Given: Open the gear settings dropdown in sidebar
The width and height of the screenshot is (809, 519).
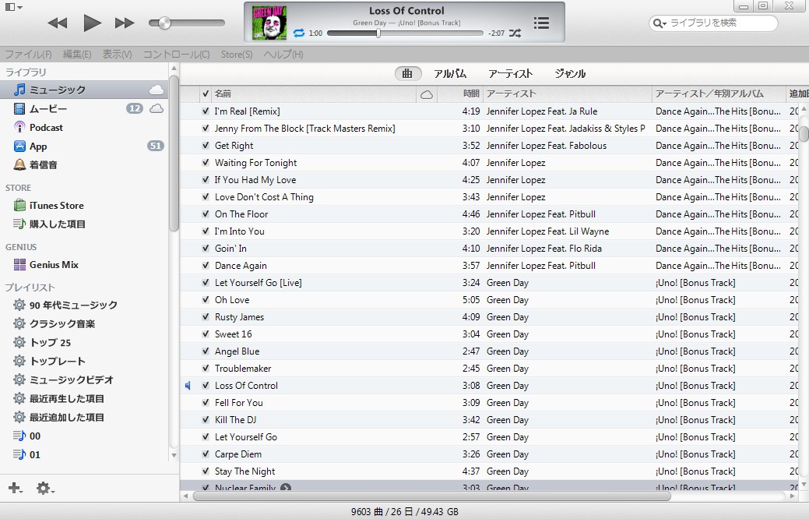Looking at the screenshot, I should (45, 488).
